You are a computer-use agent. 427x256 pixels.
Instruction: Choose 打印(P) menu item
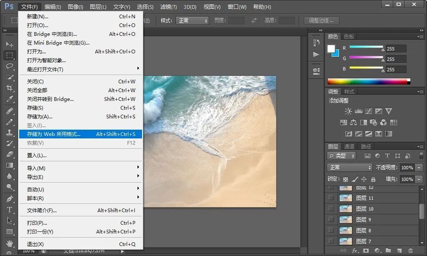click(80, 223)
